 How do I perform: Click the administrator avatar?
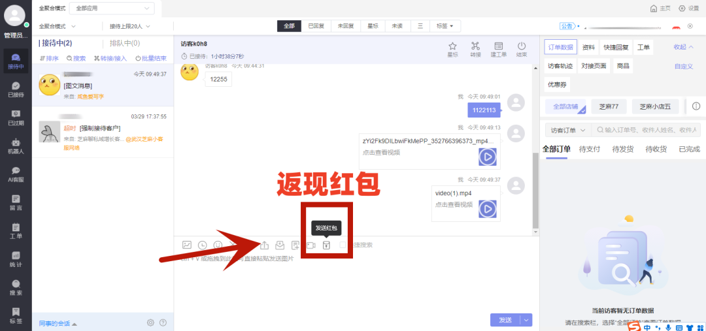[15, 16]
